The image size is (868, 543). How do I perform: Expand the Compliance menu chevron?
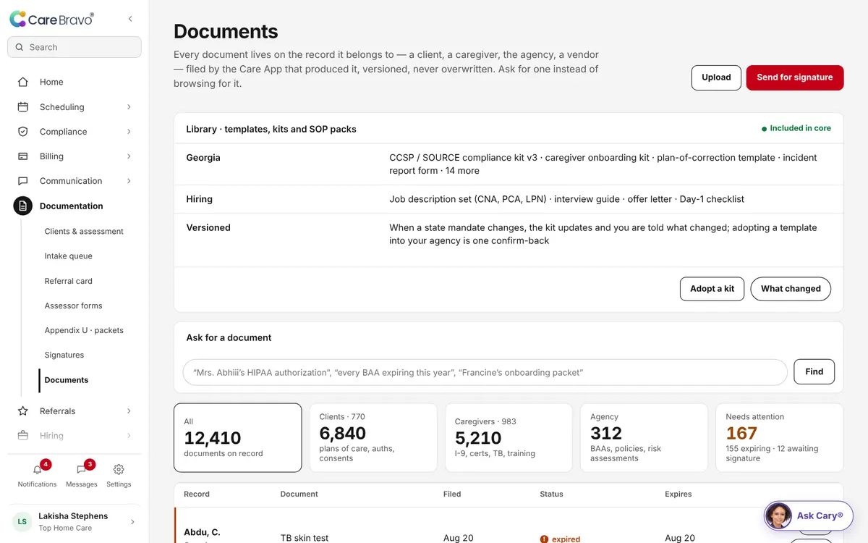pyautogui.click(x=129, y=131)
